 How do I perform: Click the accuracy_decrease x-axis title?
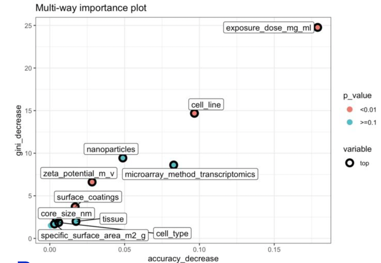[183, 259]
